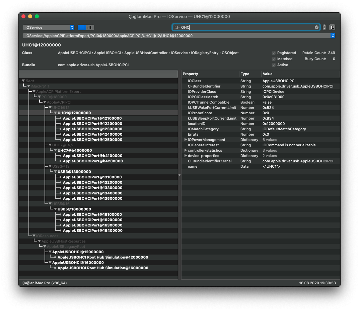Image resolution: width=359 pixels, height=311 pixels.
Task: Switch to the list view mode icon
Action: (82, 27)
